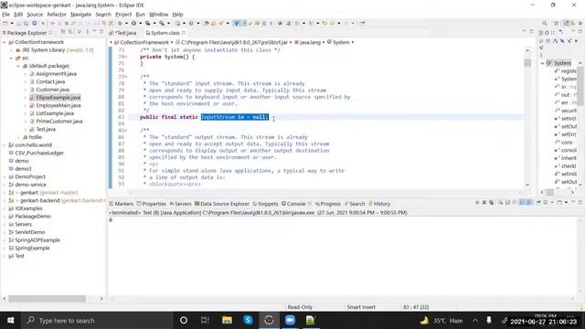
Task: Fold the comment block at line 77
Action: 126,77
